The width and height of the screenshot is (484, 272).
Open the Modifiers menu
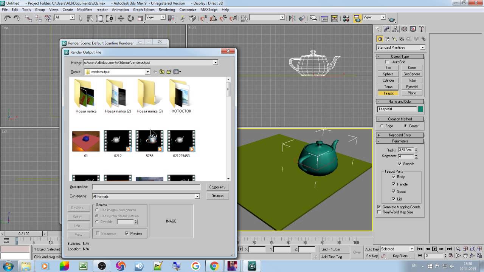tap(85, 9)
